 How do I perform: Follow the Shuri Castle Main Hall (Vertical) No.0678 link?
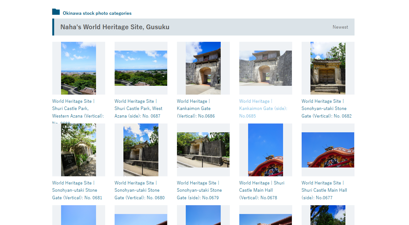262,190
